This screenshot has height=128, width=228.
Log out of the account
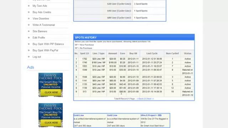tap(37, 57)
